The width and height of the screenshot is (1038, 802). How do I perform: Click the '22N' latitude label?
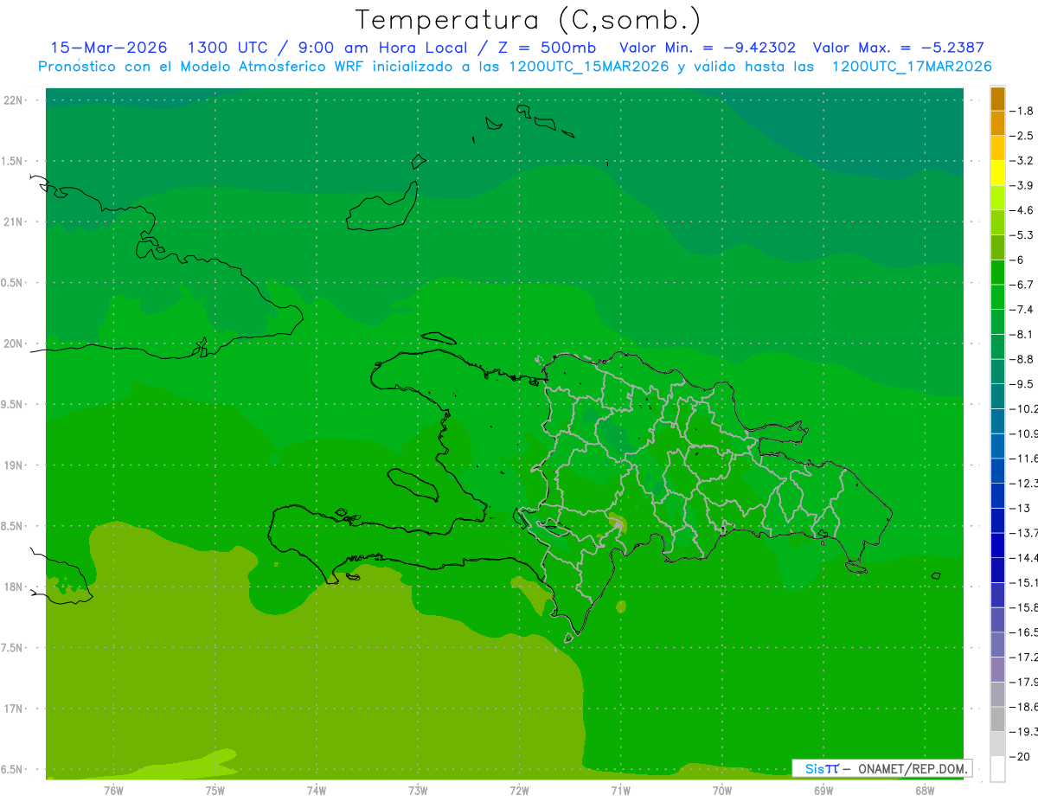click(15, 100)
